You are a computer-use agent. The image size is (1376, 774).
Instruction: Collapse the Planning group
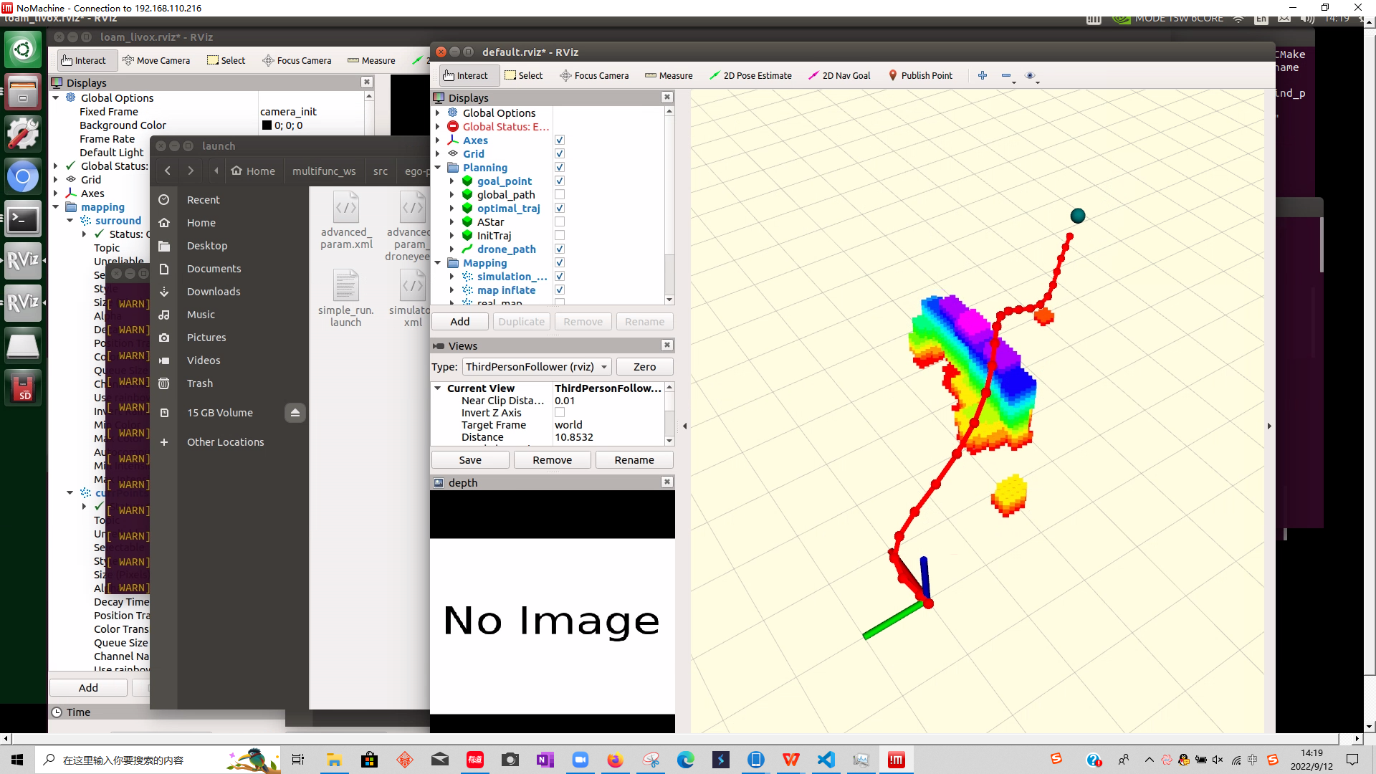click(x=438, y=168)
